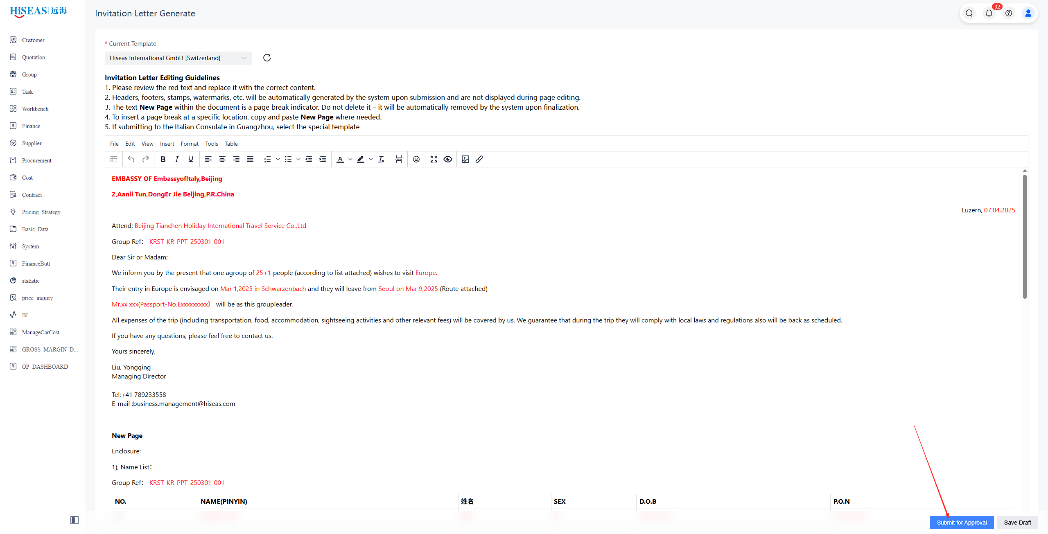Open the search icon in header
Screen dimensions: 1048x534
(x=969, y=13)
